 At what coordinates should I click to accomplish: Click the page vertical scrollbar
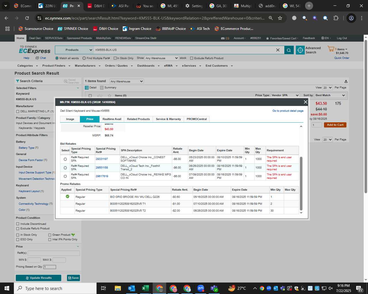point(366,116)
